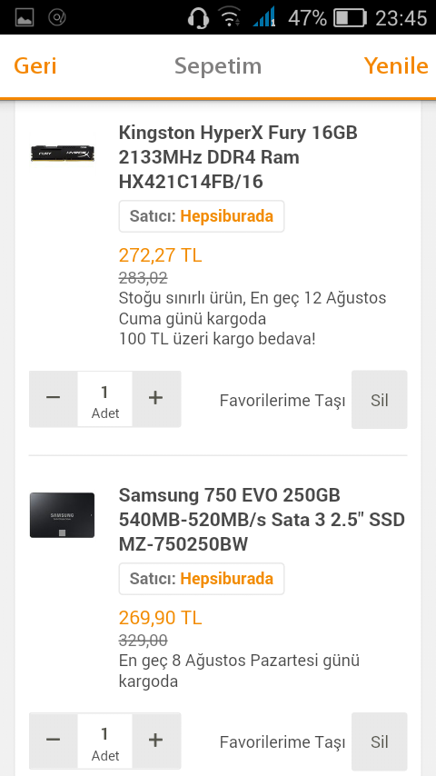The image size is (436, 776).
Task: Decrease Samsung SSD quantity with minus
Action: pos(53,741)
